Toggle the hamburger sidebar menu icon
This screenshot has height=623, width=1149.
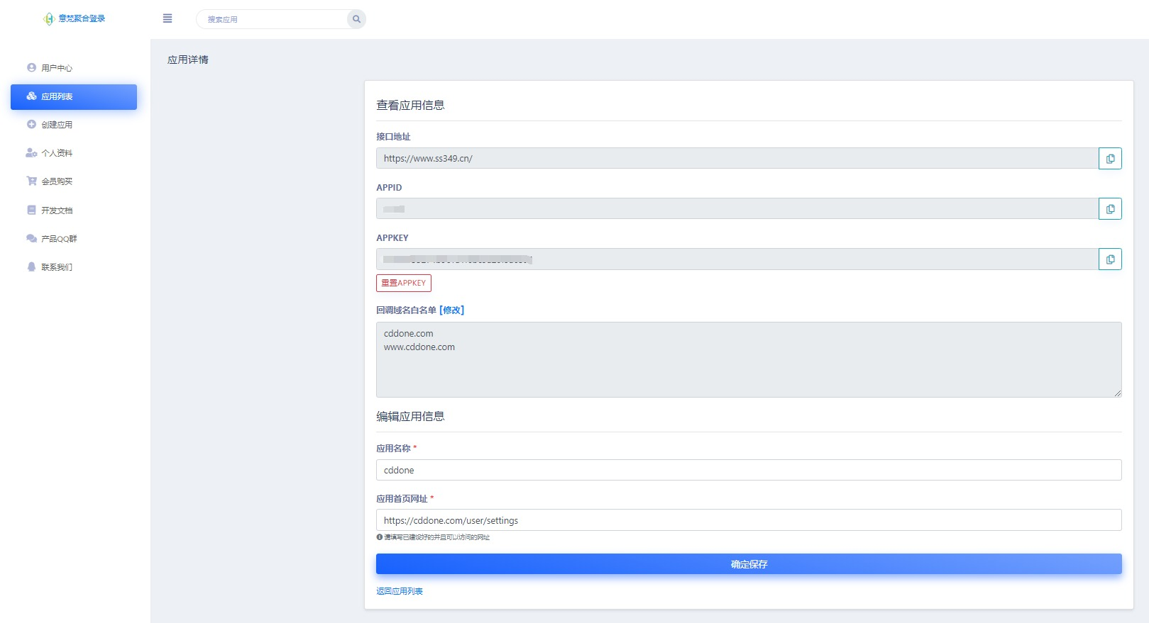[167, 18]
